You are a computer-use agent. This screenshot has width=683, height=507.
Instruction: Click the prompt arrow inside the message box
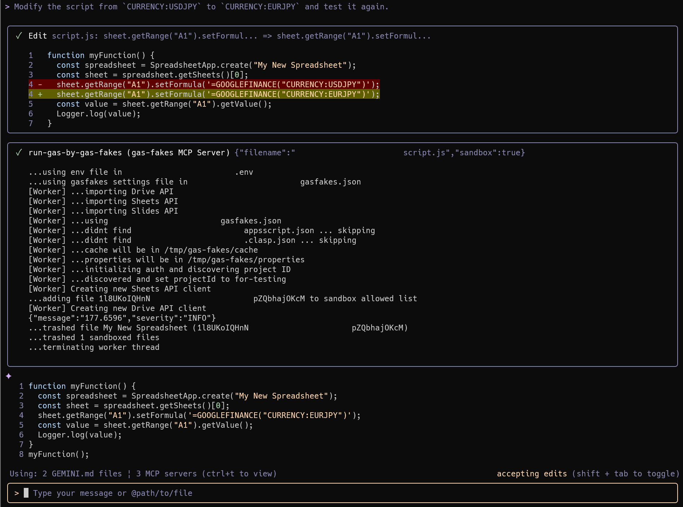click(x=17, y=493)
